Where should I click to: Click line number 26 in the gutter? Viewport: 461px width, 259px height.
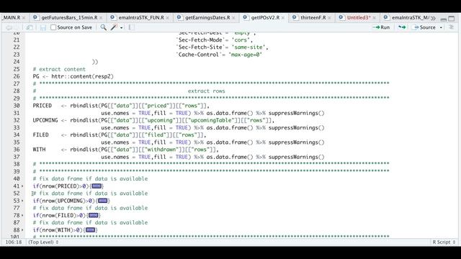pyautogui.click(x=17, y=76)
